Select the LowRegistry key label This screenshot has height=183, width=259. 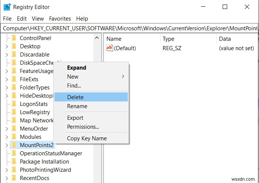[x=35, y=112]
